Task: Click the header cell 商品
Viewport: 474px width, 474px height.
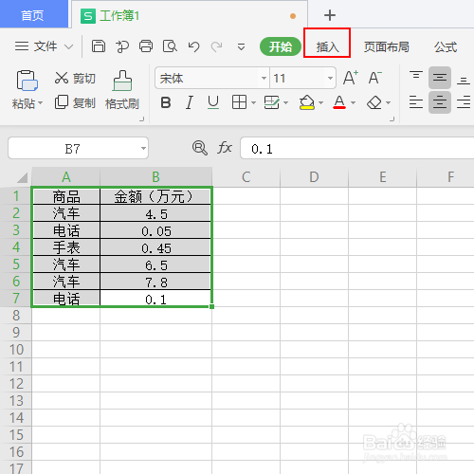Action: pos(66,196)
